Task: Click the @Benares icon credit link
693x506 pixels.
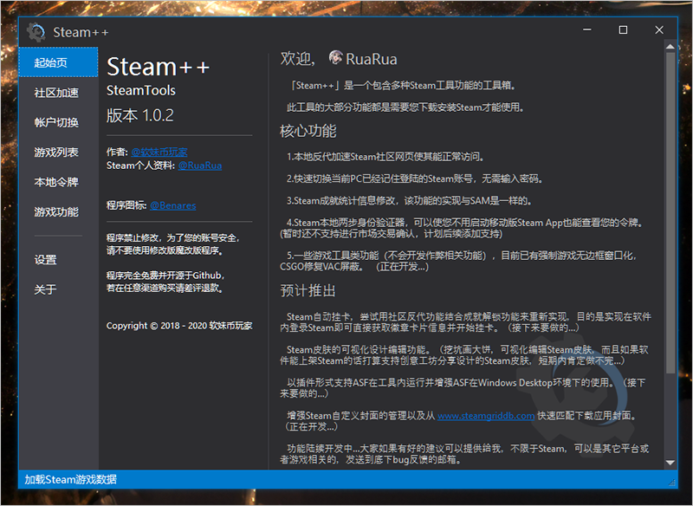Action: tap(172, 205)
